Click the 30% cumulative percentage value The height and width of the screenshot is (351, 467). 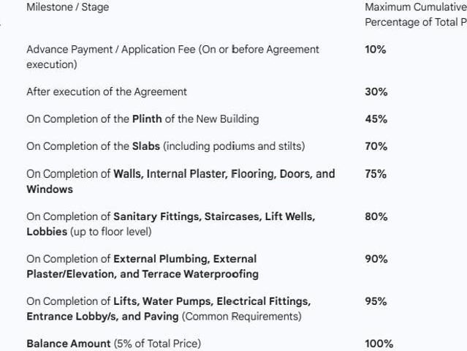point(376,92)
